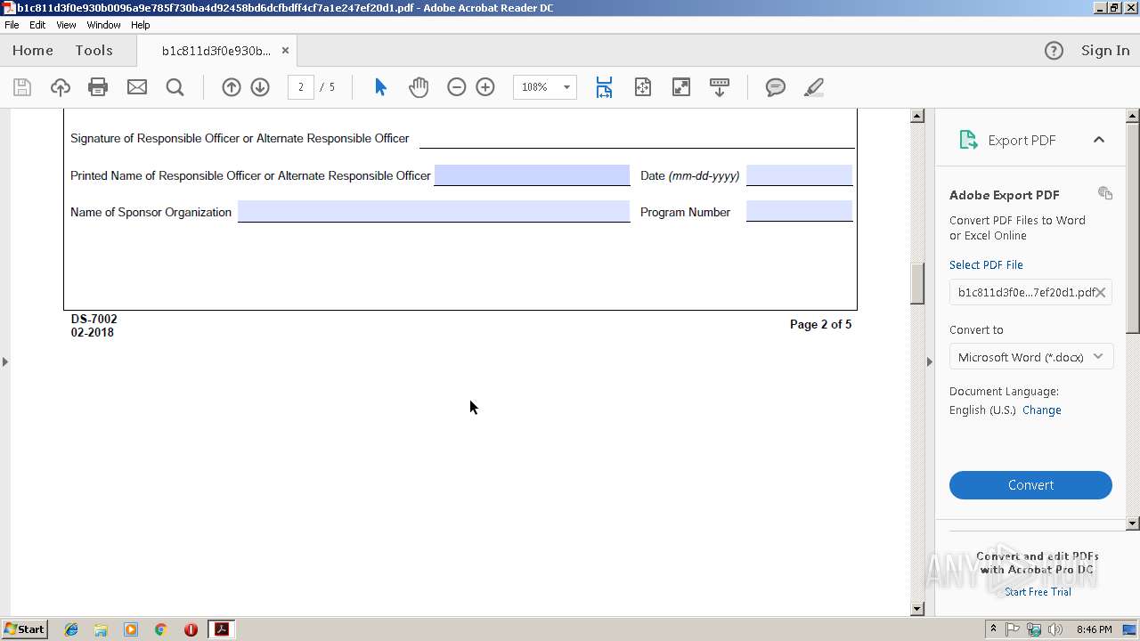Click the Save file icon
The image size is (1140, 641).
point(22,87)
